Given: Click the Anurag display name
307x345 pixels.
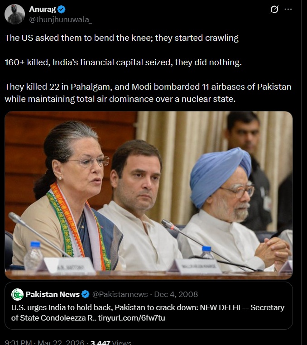Looking at the screenshot, I should coord(42,9).
